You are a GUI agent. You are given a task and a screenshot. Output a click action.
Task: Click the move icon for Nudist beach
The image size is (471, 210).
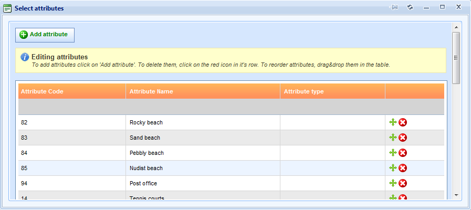[393, 168]
